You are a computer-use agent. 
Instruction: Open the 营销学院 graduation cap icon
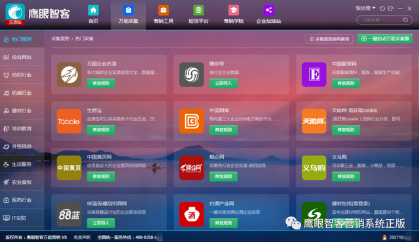[x=234, y=10]
